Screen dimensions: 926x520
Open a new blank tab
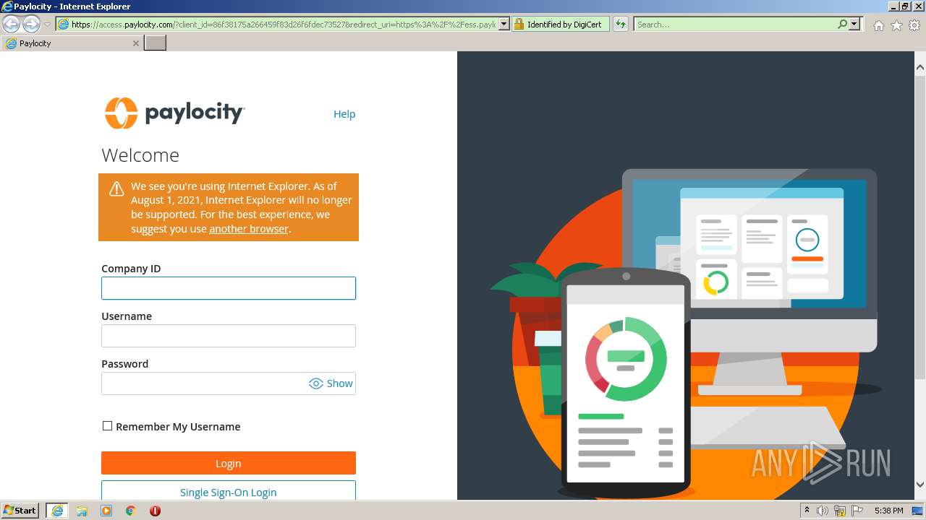click(x=156, y=43)
